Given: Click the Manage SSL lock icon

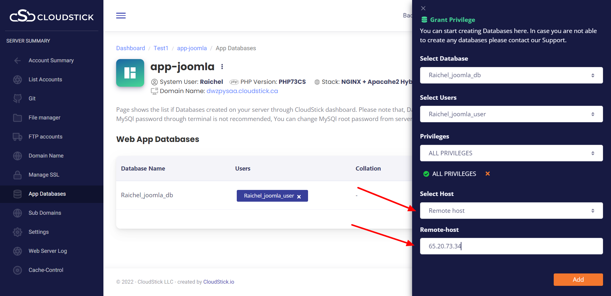Looking at the screenshot, I should point(18,175).
